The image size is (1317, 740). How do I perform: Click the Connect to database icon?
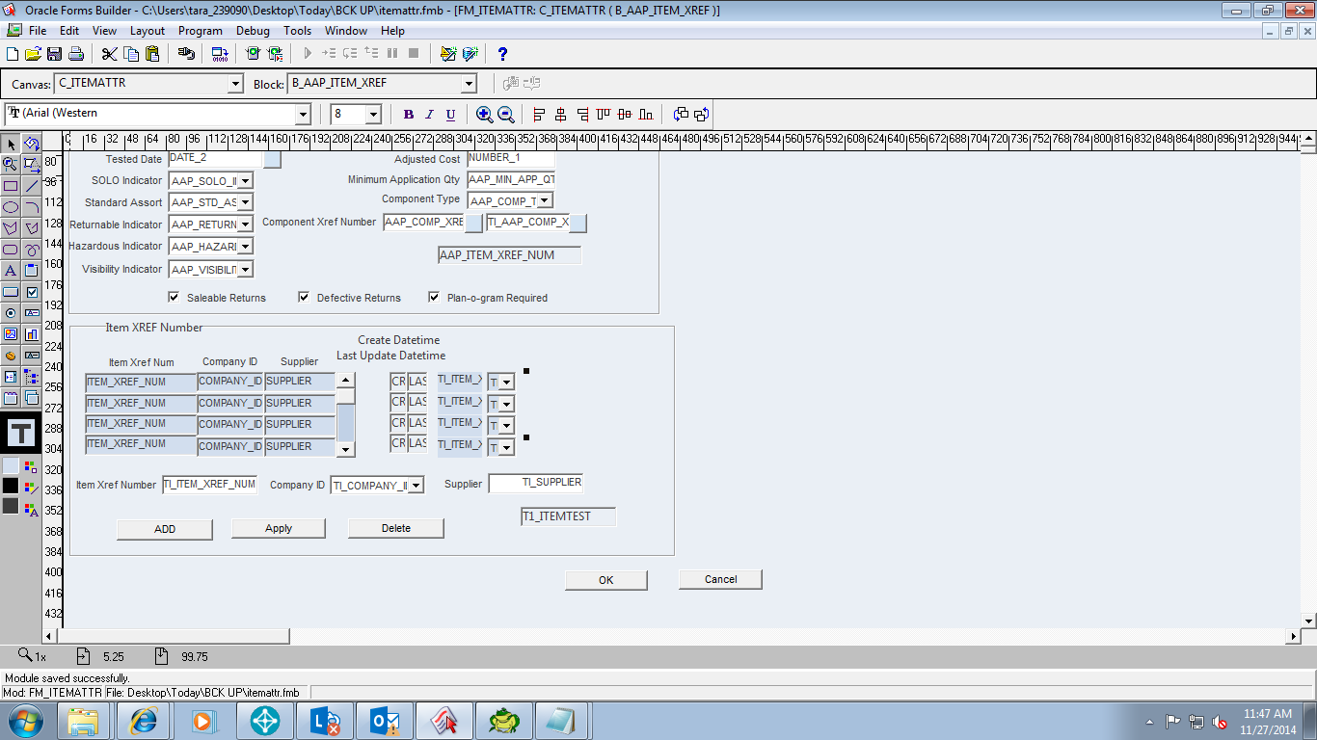coord(186,54)
